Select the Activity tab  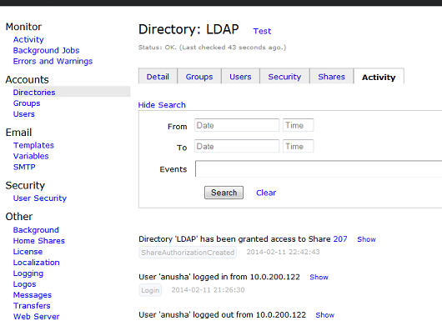(x=379, y=77)
